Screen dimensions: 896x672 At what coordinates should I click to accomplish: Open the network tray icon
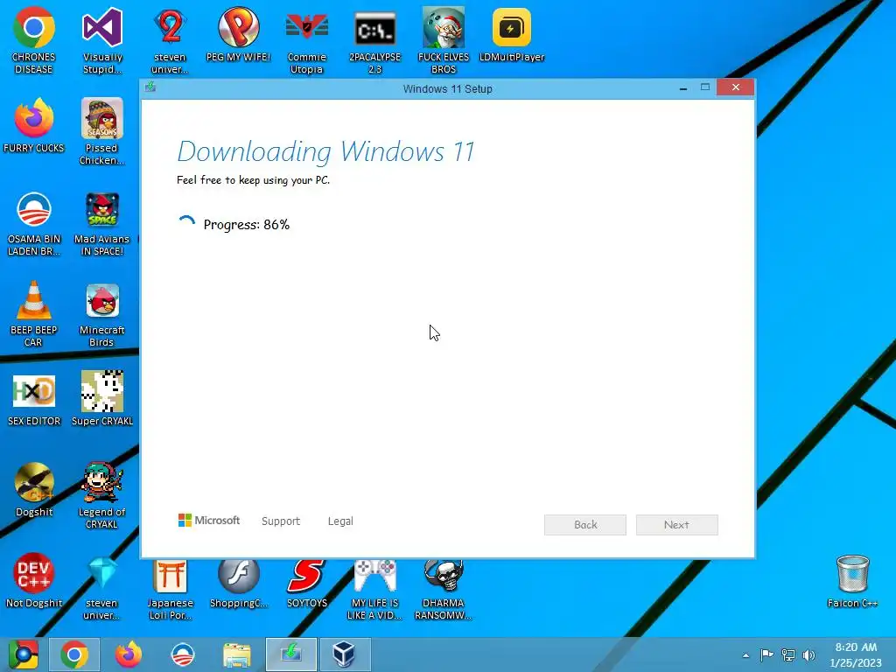[788, 654]
